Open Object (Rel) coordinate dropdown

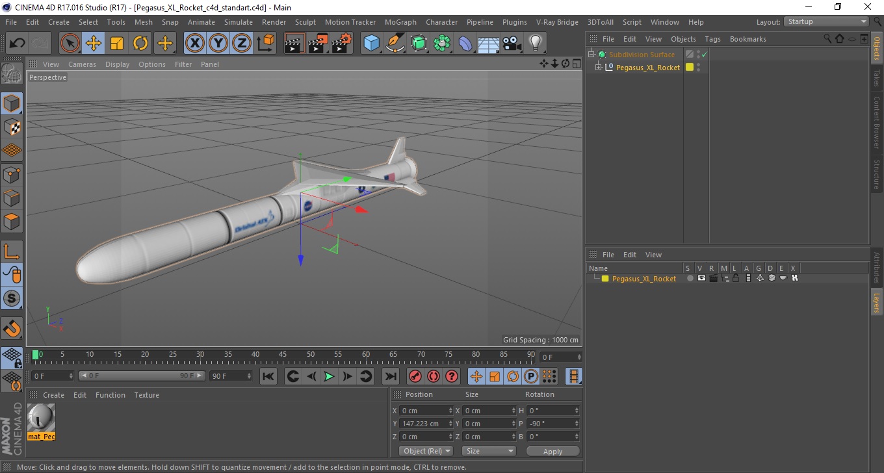tap(426, 451)
